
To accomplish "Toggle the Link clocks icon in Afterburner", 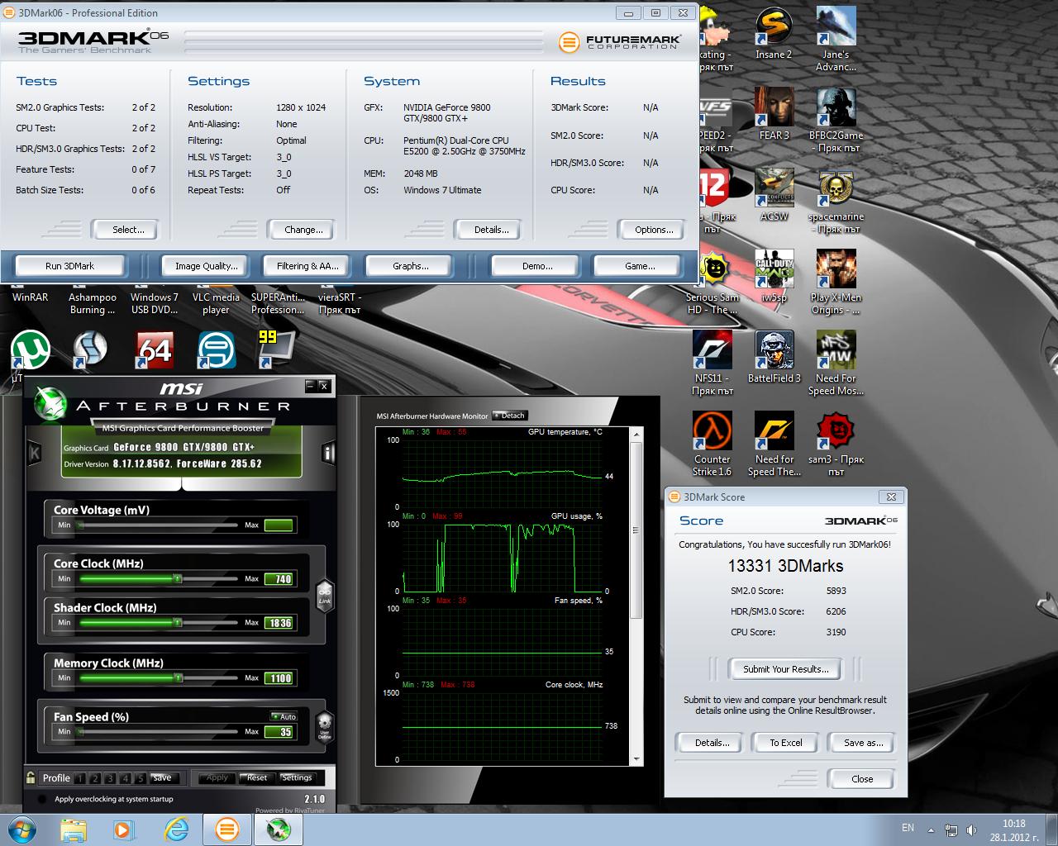I will tap(325, 594).
